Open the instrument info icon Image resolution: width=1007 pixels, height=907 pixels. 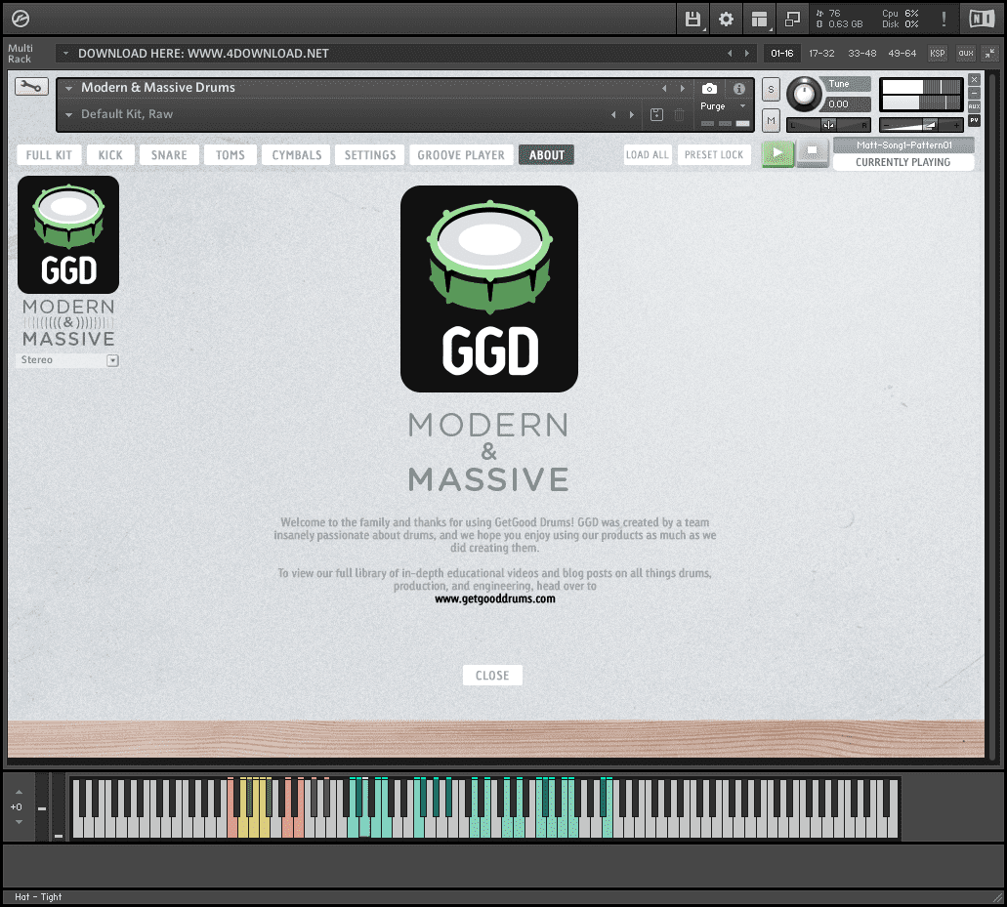click(739, 89)
